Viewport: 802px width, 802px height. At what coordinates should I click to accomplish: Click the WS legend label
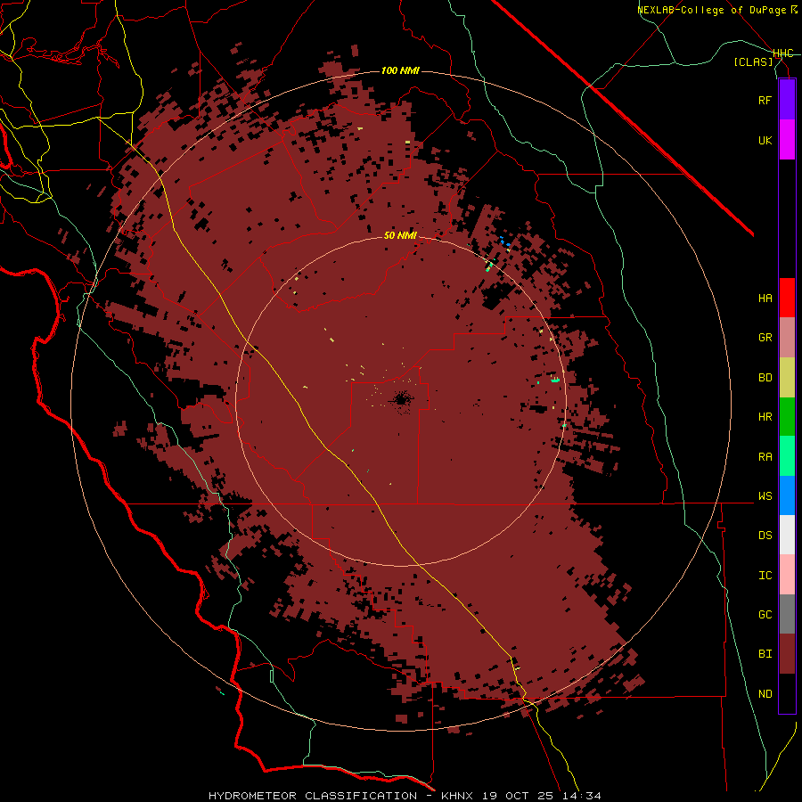tap(765, 496)
